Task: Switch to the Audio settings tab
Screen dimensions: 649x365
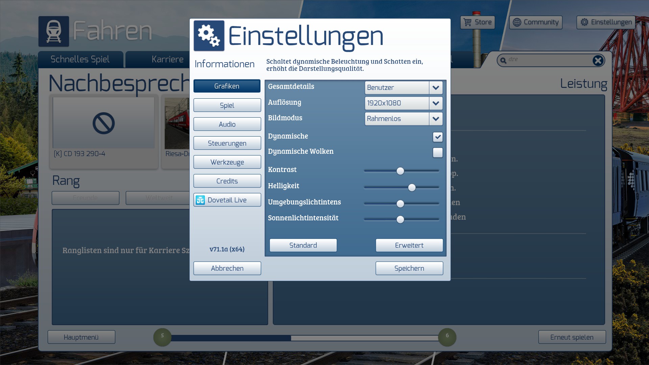Action: pos(227,124)
